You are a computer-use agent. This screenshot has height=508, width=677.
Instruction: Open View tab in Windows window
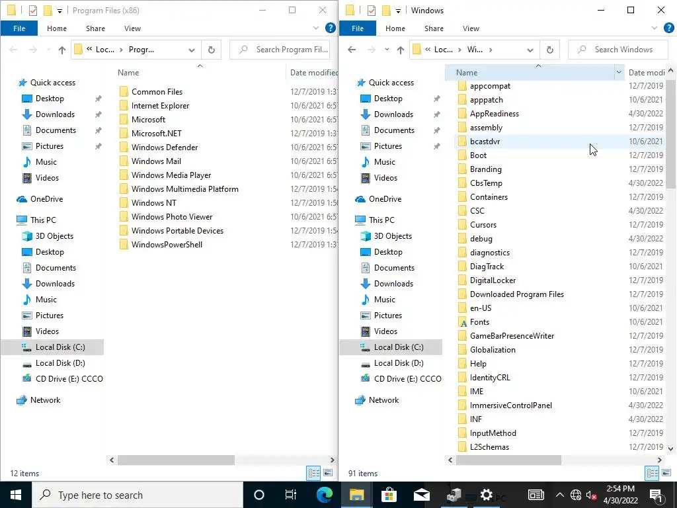pos(471,28)
